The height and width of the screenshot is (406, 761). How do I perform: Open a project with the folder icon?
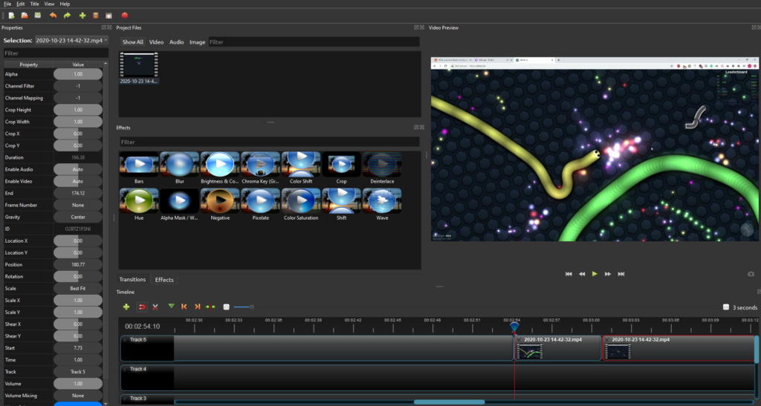(x=25, y=15)
